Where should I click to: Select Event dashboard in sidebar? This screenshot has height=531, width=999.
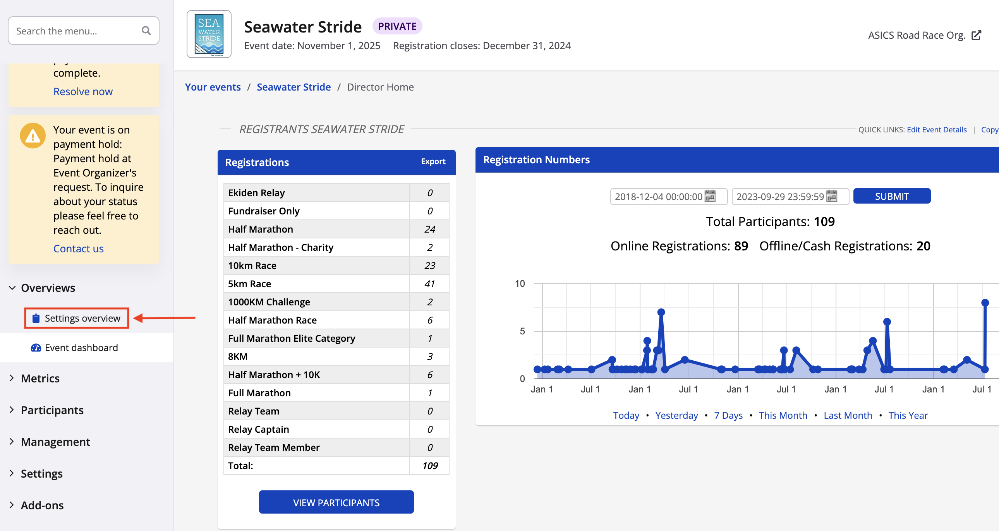pos(81,348)
